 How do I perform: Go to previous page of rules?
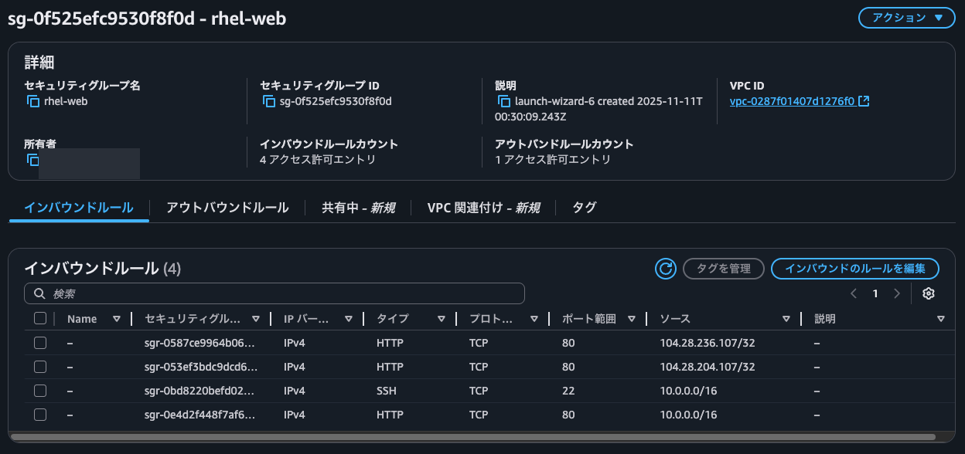click(854, 293)
